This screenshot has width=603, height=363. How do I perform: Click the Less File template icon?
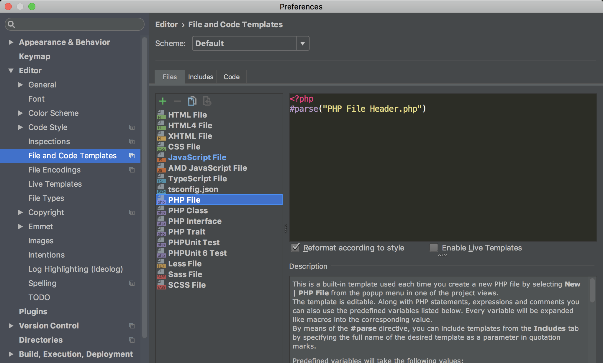pyautogui.click(x=161, y=264)
